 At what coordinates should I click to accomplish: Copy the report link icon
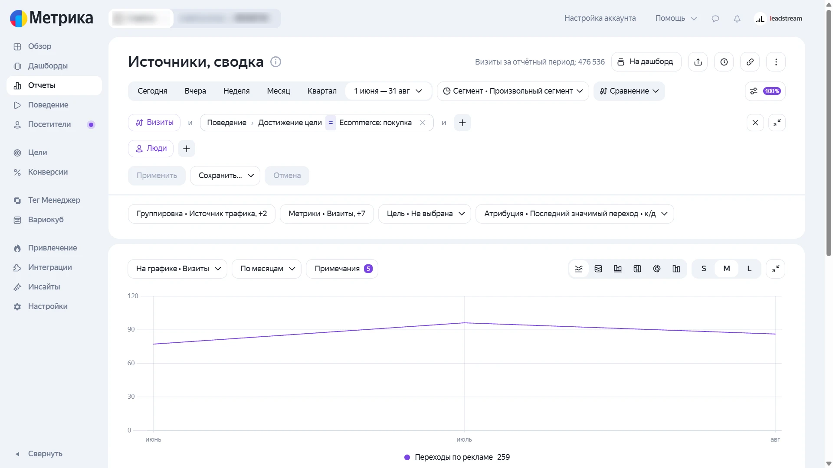[x=750, y=62]
